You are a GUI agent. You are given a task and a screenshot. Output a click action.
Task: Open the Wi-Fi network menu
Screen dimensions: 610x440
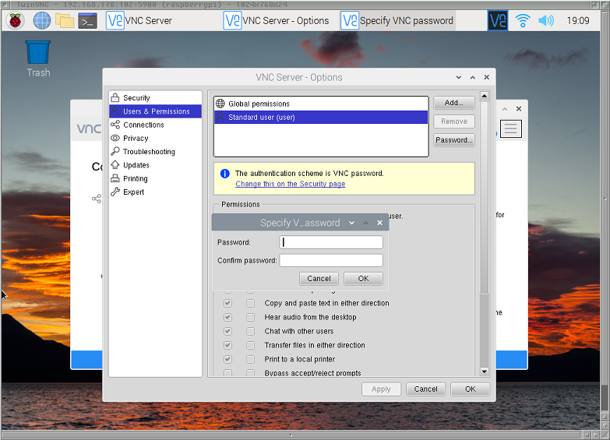click(523, 20)
